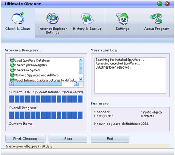Click task list scroll right arrow

click(x=77, y=84)
